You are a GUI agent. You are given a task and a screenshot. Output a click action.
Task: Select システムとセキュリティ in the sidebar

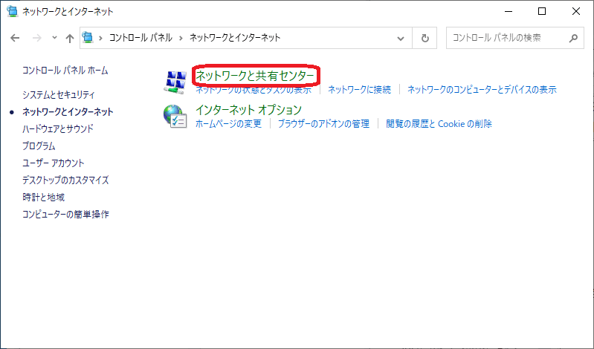point(59,95)
